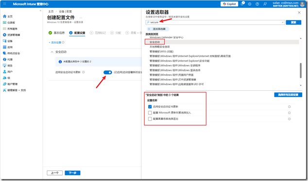This screenshot has width=308, height=181.
Task: Open 组 in the sidebar
Action: [x=7, y=78]
